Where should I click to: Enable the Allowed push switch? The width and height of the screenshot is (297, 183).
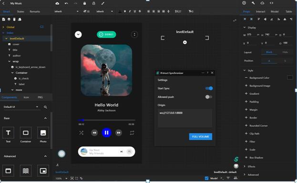pyautogui.click(x=209, y=97)
